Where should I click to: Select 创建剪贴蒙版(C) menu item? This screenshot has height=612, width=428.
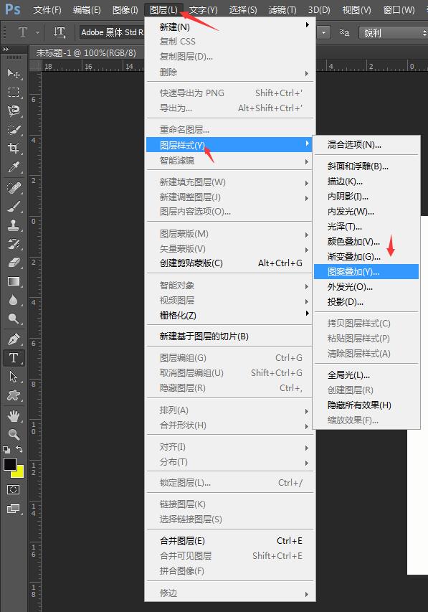click(x=230, y=263)
